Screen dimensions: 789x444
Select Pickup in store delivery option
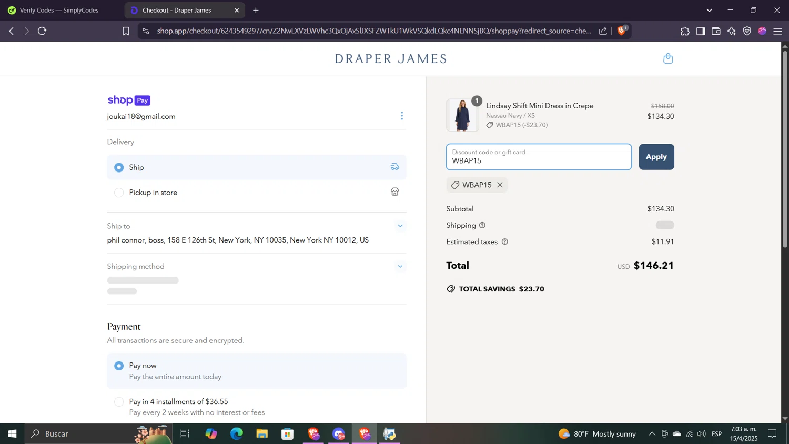(119, 193)
